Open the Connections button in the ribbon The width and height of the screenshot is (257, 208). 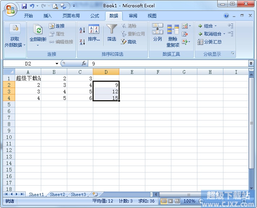57,26
